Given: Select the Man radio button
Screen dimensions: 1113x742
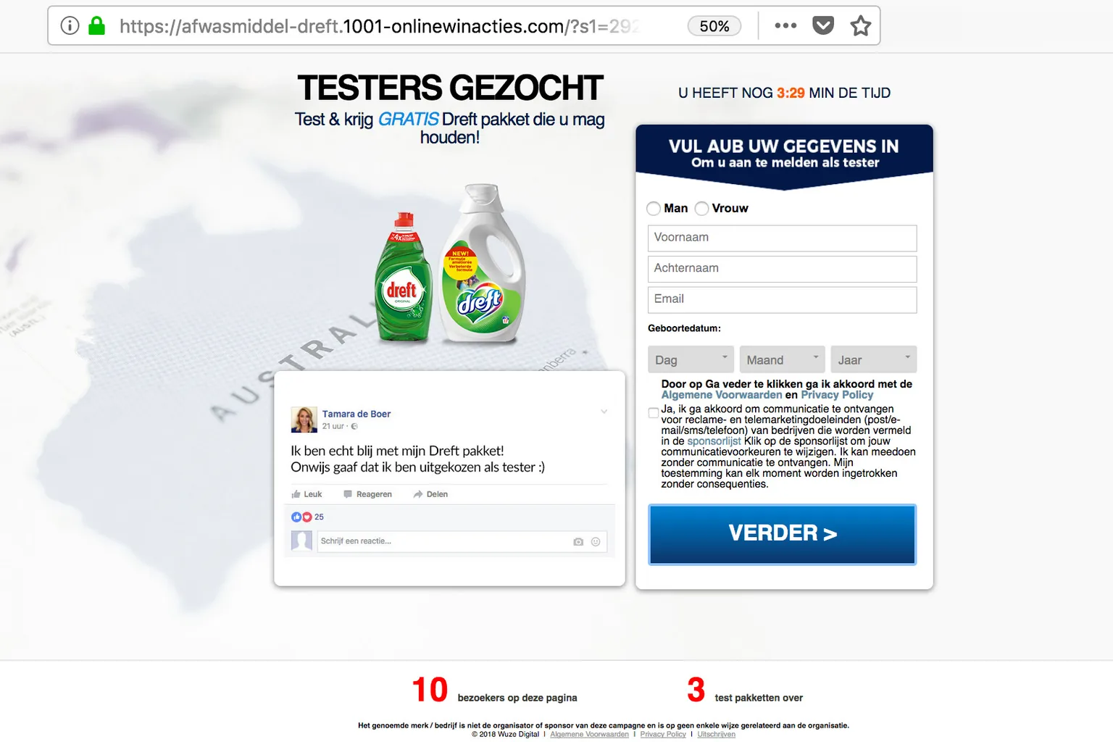Looking at the screenshot, I should 654,209.
